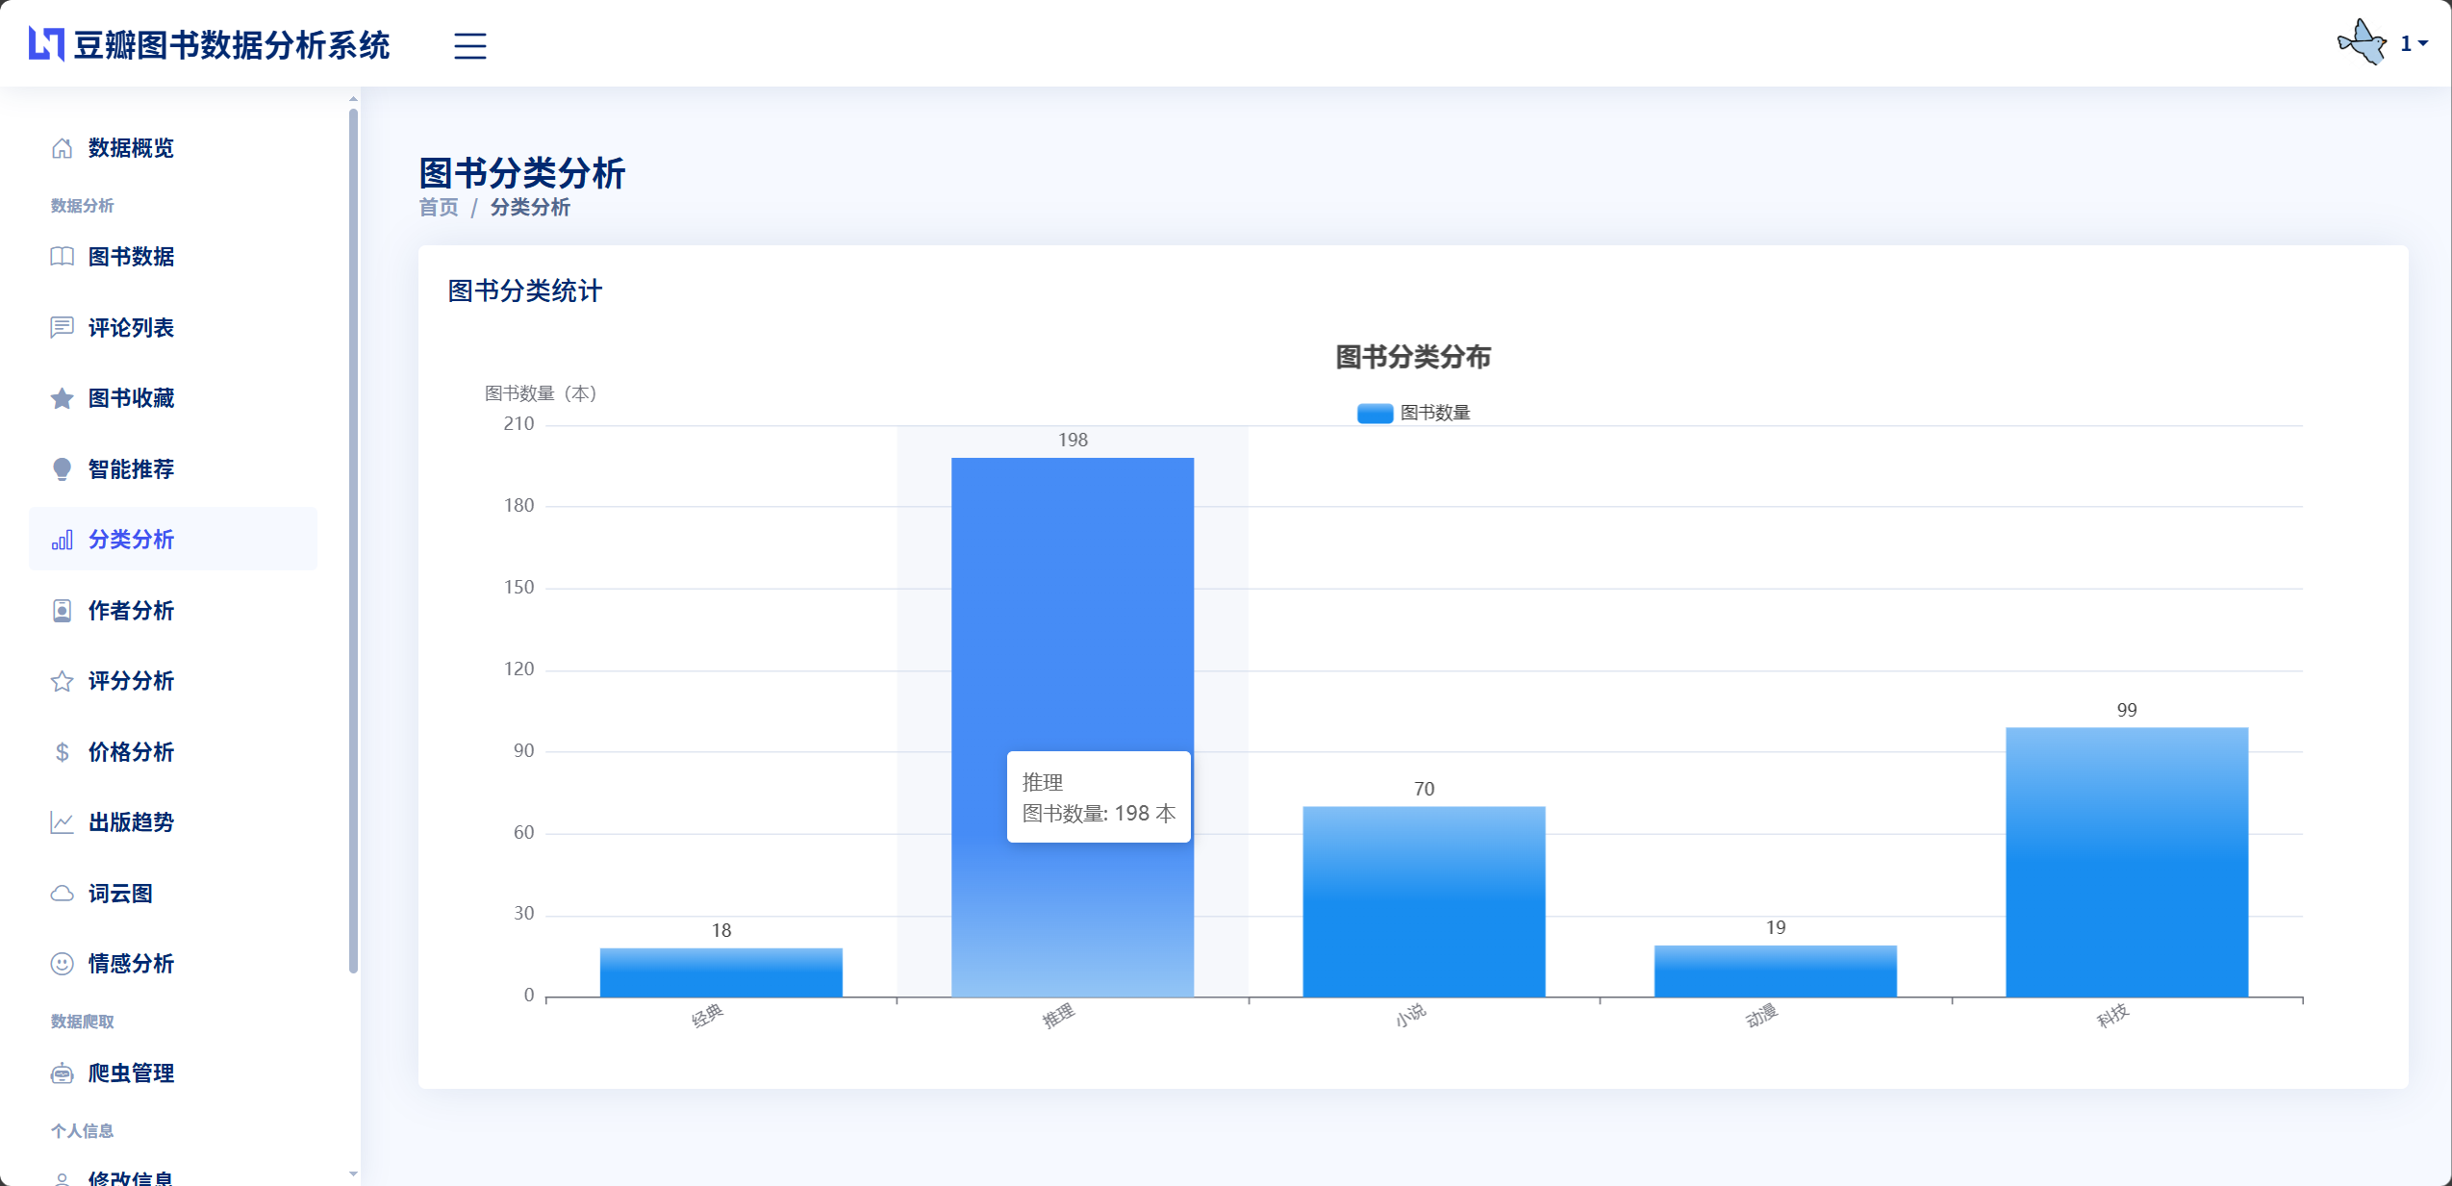Click the hamburger sidebar toggle icon
The width and height of the screenshot is (2452, 1186).
pyautogui.click(x=469, y=45)
